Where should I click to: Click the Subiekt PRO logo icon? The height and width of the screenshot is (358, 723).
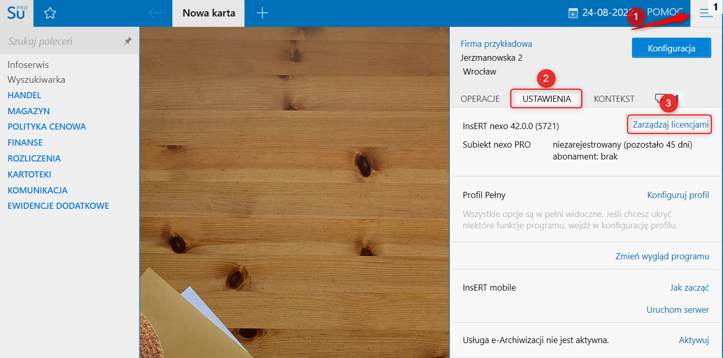(16, 13)
